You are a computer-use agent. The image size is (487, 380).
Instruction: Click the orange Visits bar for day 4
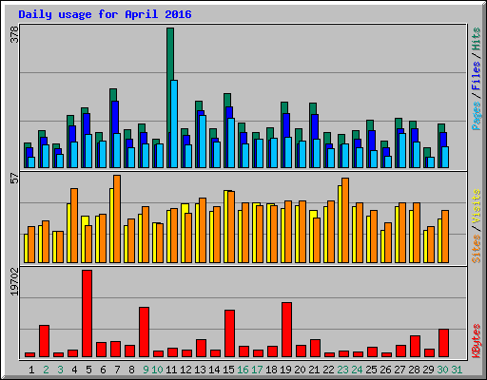point(74,225)
